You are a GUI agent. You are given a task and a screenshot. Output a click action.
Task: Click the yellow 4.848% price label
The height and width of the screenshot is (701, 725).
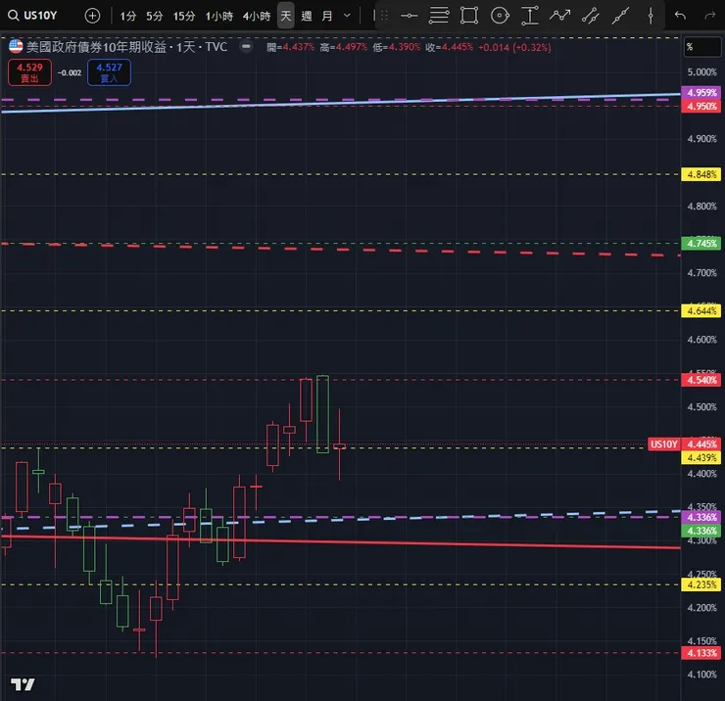pos(701,174)
